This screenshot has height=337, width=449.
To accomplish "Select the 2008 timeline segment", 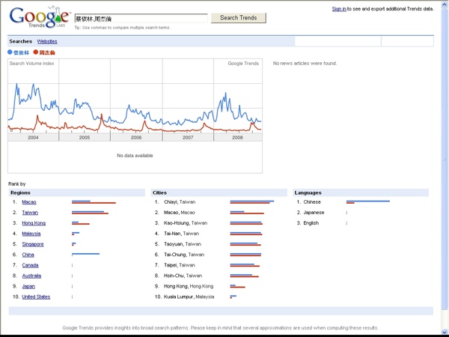I will (x=238, y=138).
